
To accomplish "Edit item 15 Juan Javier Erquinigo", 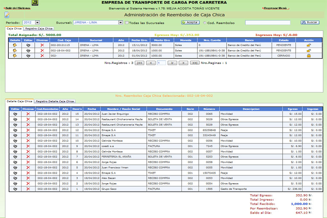I will click(15, 114).
